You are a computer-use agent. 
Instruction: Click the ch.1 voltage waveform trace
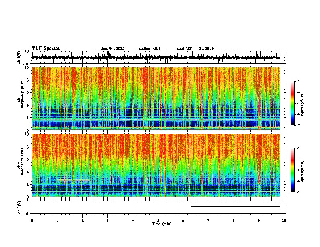pyautogui.click(x=156, y=57)
